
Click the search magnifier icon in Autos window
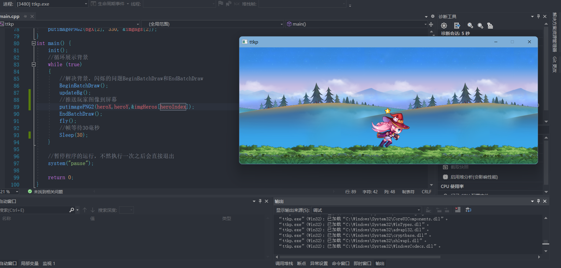(72, 210)
